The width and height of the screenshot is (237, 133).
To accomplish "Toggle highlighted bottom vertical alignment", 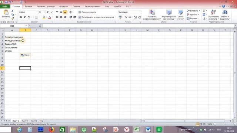I will 65,12.
